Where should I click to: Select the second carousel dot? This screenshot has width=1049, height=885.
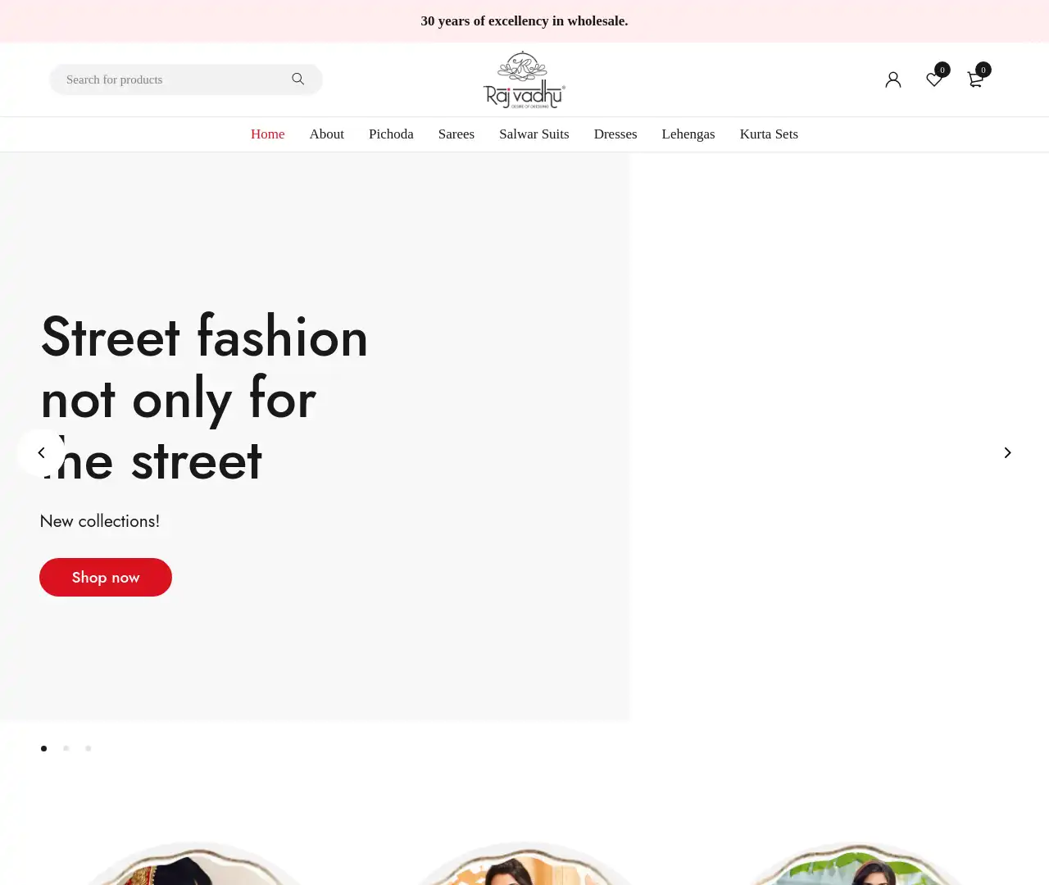[66, 748]
